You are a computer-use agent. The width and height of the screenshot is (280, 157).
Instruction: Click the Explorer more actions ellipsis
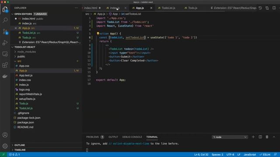[x=77, y=8]
